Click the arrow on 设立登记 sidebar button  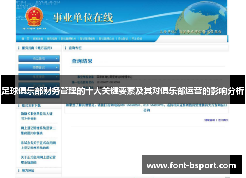(57, 59)
